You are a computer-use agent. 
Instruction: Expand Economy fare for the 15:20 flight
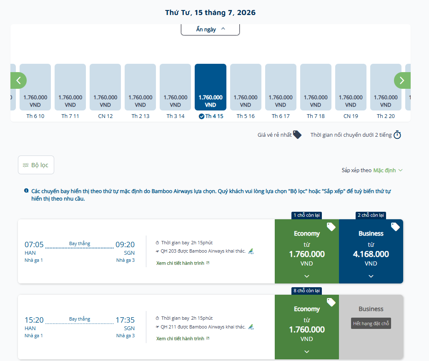point(307,327)
